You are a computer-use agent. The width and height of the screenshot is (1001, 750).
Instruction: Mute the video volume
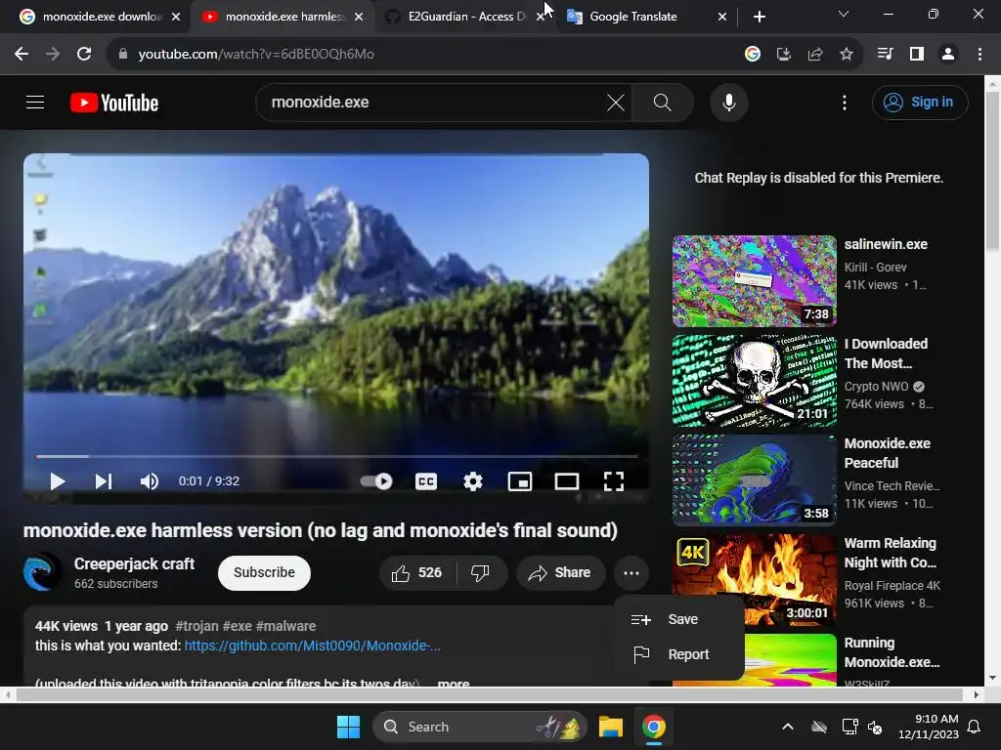(149, 481)
